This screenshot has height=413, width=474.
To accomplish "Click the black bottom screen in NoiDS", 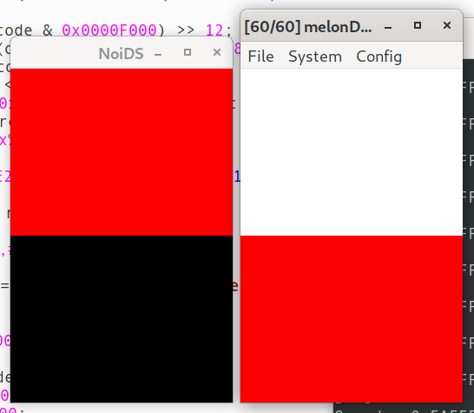I will pos(122,319).
